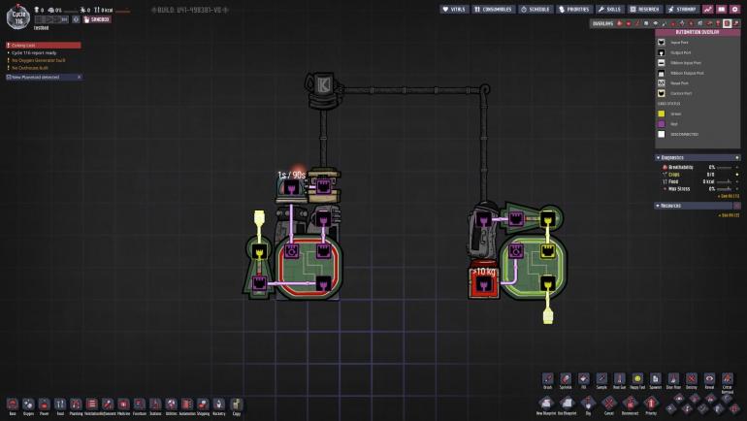This screenshot has width=747, height=421.
Task: Select the sandbox Sample tool
Action: click(x=601, y=380)
